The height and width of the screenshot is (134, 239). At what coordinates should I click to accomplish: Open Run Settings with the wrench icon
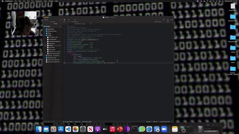(75, 20)
